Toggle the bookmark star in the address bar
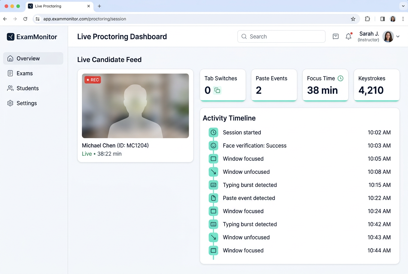 [x=353, y=19]
